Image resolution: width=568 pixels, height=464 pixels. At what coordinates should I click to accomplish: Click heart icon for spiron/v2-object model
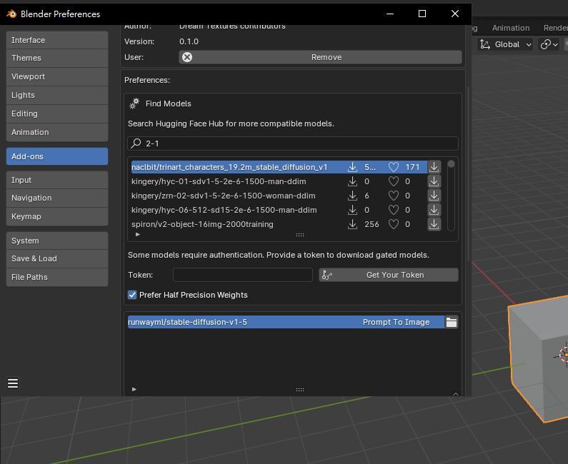pos(394,224)
